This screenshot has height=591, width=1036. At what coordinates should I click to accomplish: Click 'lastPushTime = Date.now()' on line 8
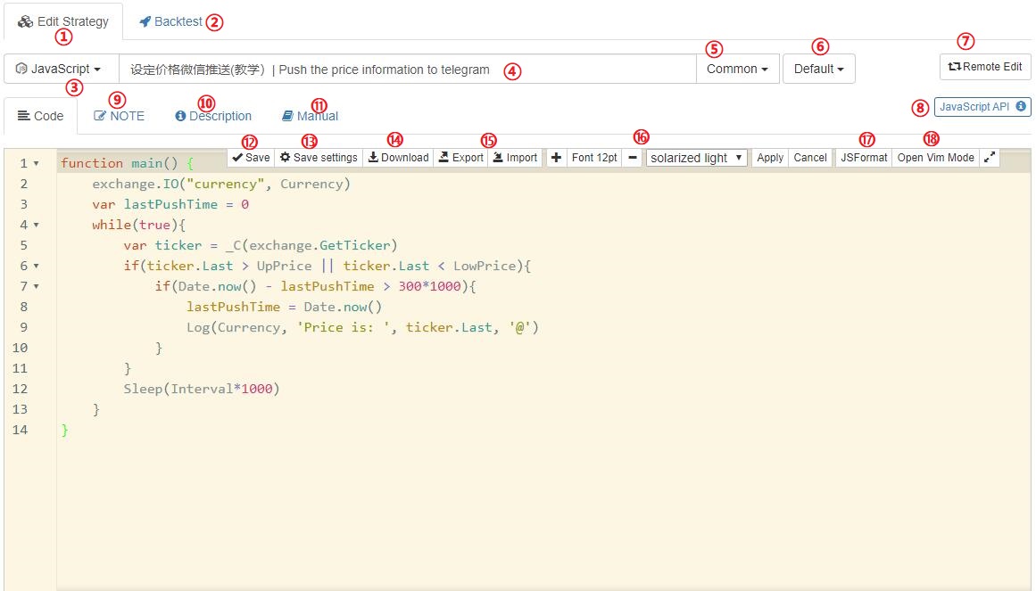[284, 307]
